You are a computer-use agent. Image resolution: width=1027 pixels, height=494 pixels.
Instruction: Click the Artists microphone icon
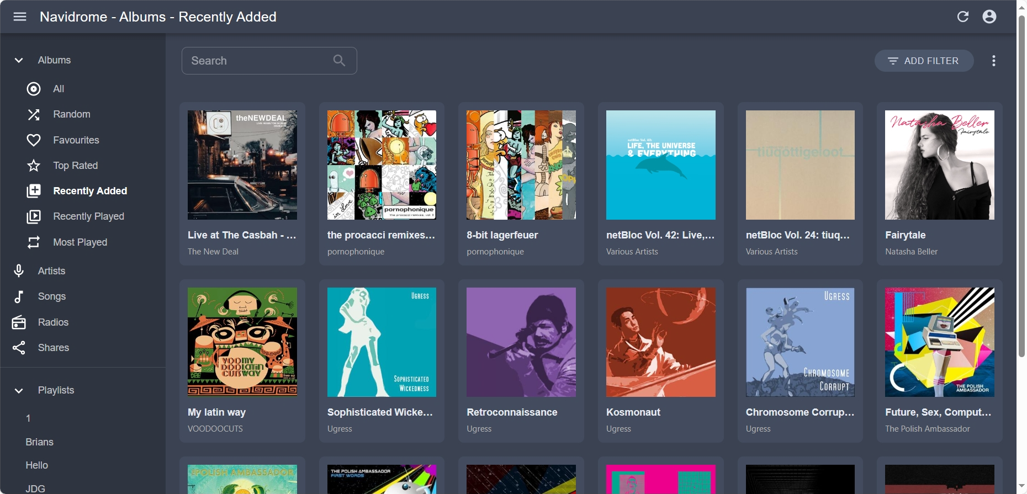coord(19,271)
